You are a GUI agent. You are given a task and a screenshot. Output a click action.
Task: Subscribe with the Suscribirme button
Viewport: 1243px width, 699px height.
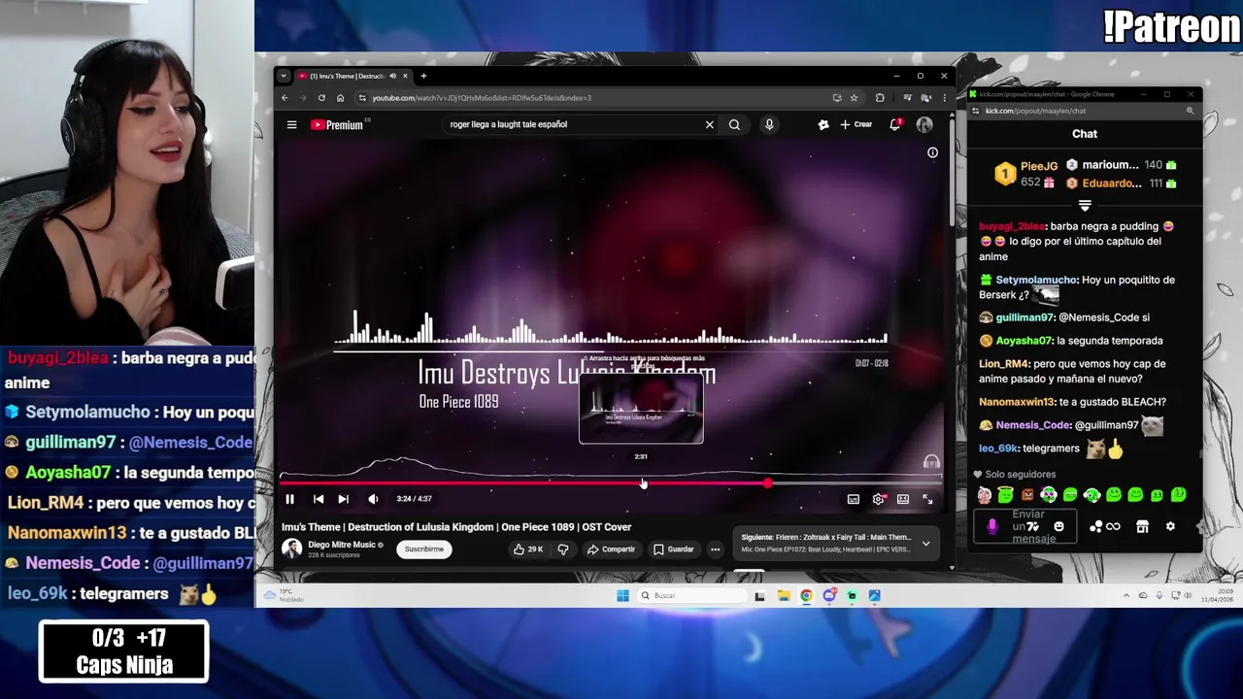pos(423,549)
